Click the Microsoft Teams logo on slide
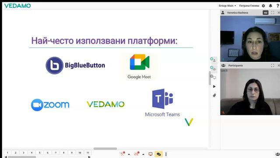This screenshot has height=158, width=280. coord(162,103)
